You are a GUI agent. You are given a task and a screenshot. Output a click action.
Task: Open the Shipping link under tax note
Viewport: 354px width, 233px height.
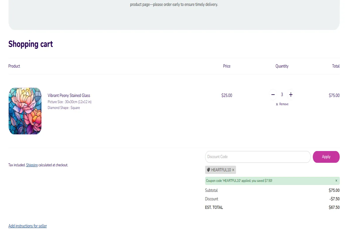click(32, 165)
